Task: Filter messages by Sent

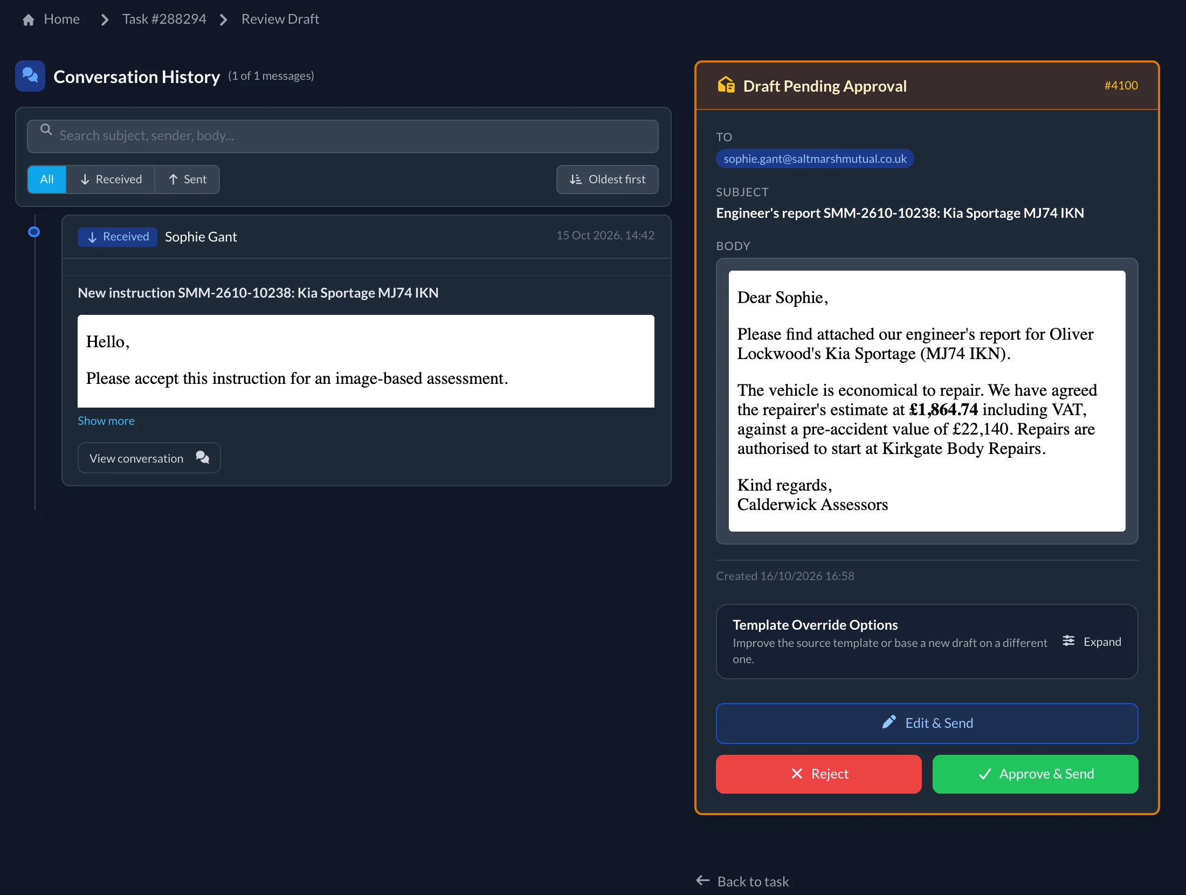Action: pyautogui.click(x=187, y=180)
